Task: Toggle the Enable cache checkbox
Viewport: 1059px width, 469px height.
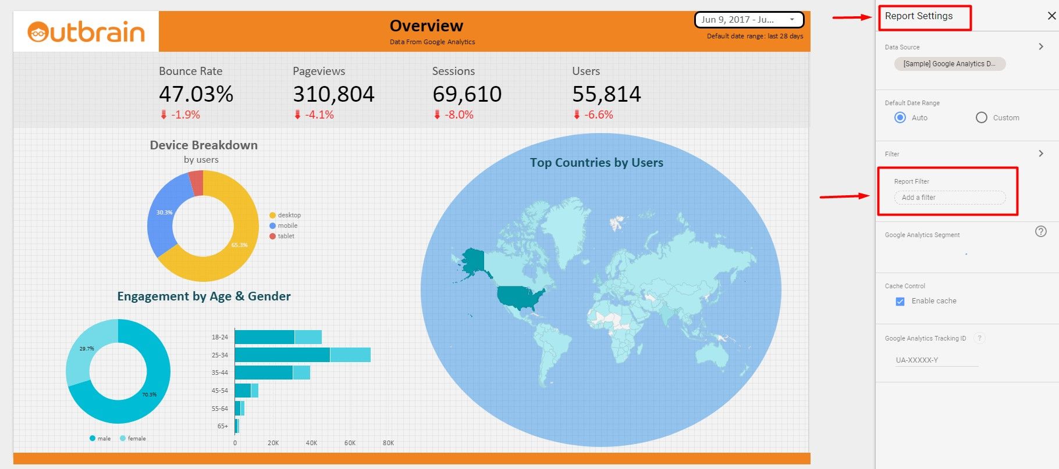Action: [900, 301]
